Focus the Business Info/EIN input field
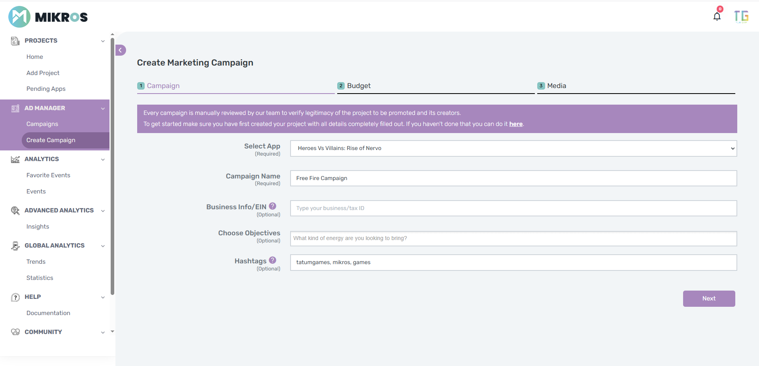Image resolution: width=759 pixels, height=366 pixels. [513, 208]
